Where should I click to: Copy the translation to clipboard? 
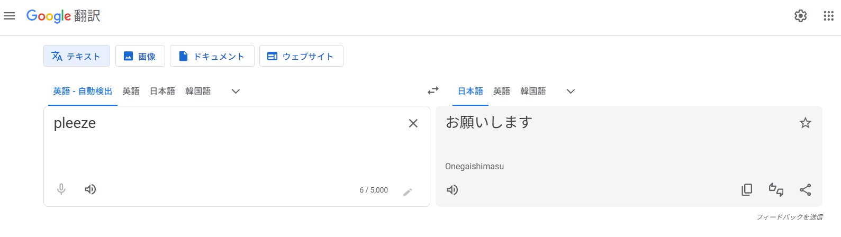(x=747, y=190)
